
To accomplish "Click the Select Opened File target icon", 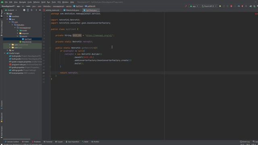I will tap(24, 10).
